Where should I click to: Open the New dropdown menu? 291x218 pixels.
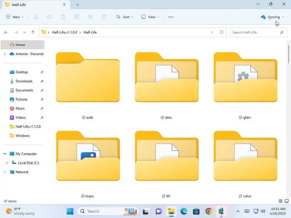point(15,17)
